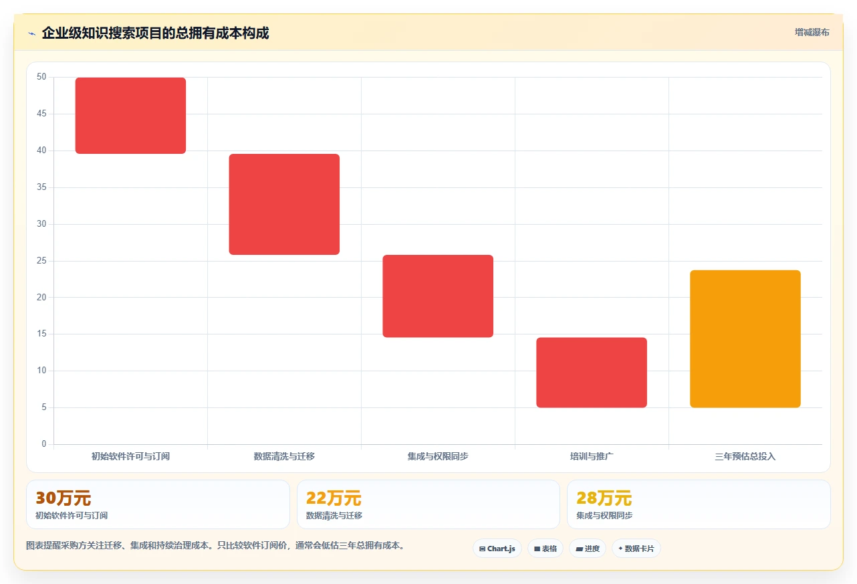Screen dimensions: 857x584
Task: Click the footer note starting with 图表提醒采购方
Action: tap(215, 545)
